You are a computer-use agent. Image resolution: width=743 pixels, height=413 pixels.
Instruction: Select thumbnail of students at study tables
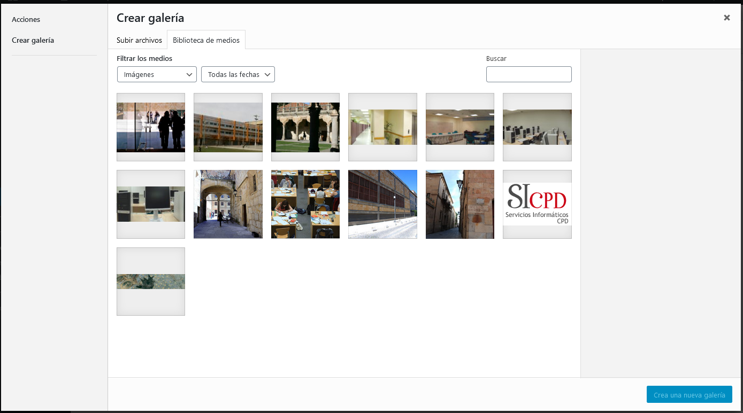pyautogui.click(x=305, y=204)
